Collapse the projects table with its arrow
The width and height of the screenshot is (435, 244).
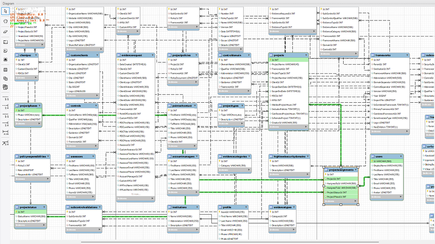click(305, 55)
